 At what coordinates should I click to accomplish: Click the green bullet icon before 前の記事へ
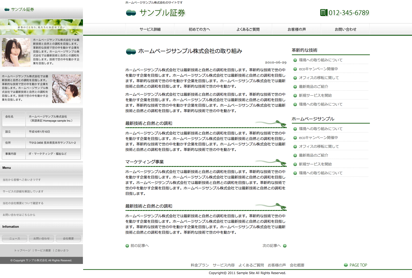point(127,246)
